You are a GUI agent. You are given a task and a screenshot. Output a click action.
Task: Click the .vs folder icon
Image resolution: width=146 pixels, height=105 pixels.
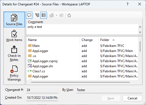[30, 56]
